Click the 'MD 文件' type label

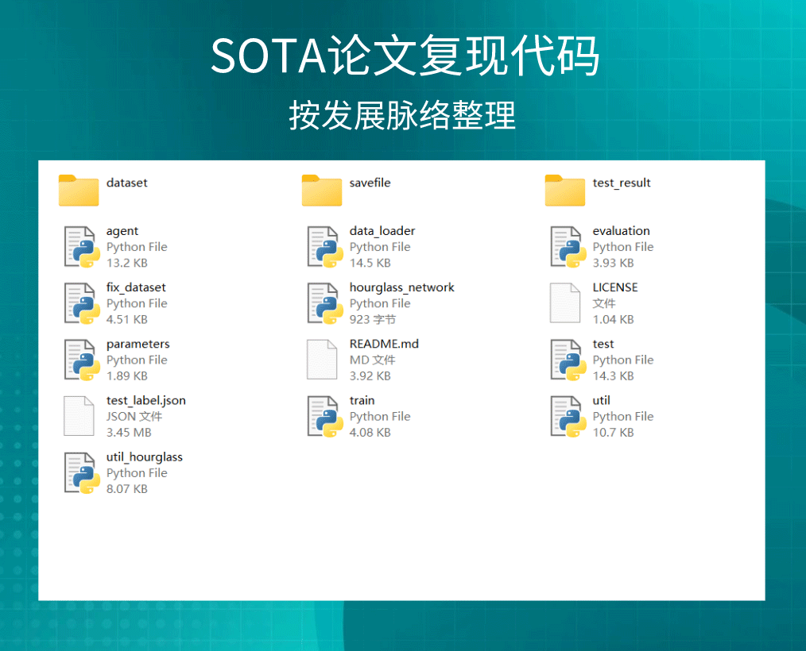coord(372,360)
